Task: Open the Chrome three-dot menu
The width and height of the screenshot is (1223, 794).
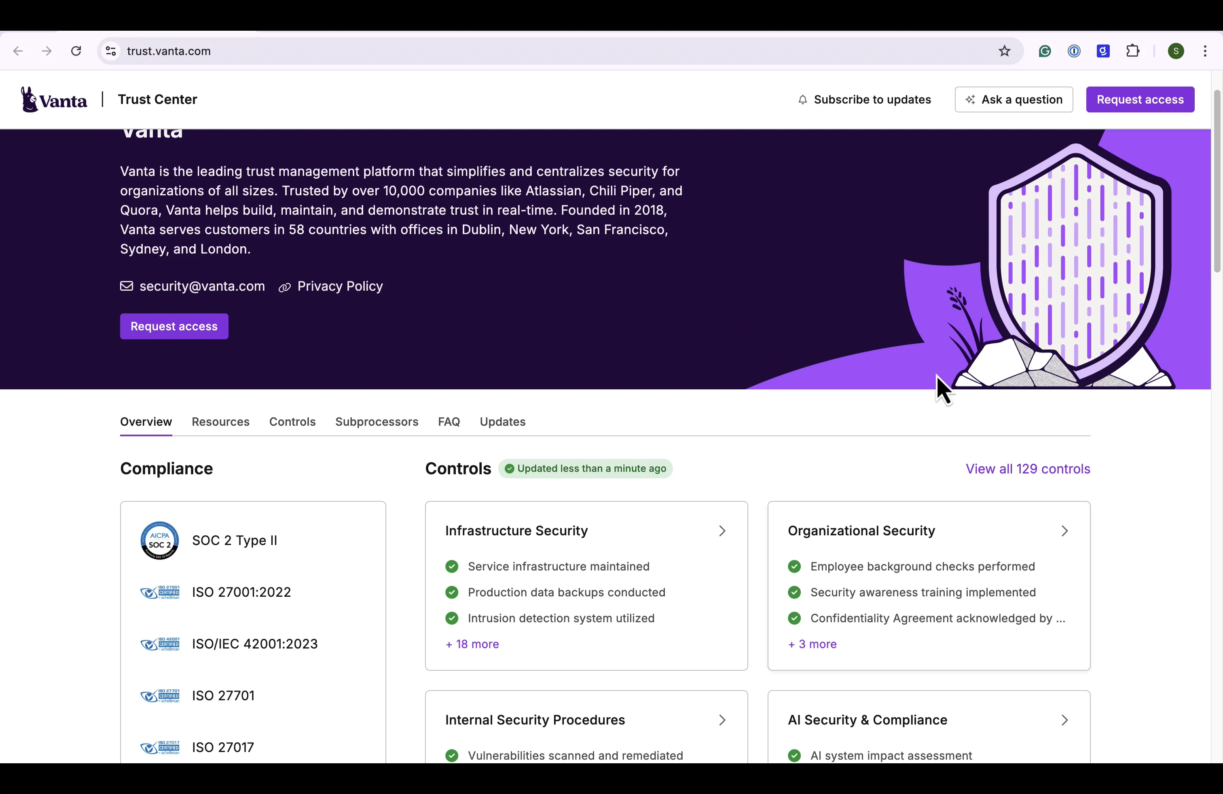Action: tap(1205, 51)
